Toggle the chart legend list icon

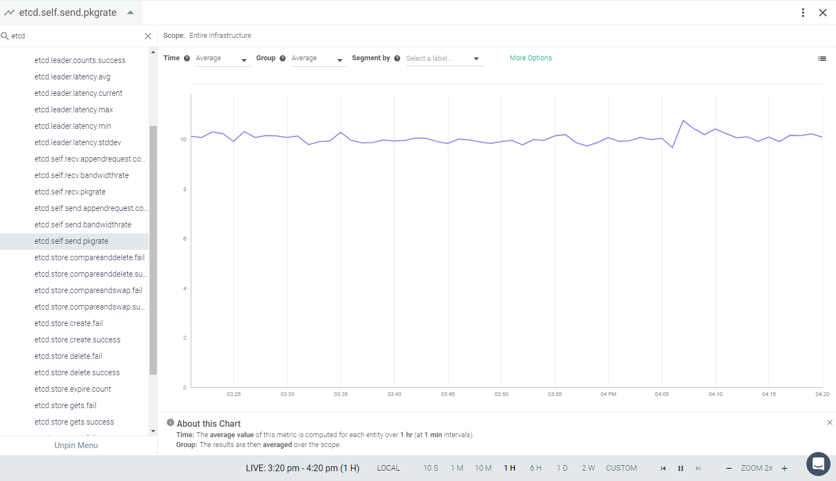[x=822, y=59]
